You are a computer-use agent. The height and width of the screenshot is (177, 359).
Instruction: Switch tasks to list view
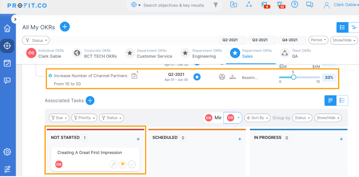(x=342, y=100)
